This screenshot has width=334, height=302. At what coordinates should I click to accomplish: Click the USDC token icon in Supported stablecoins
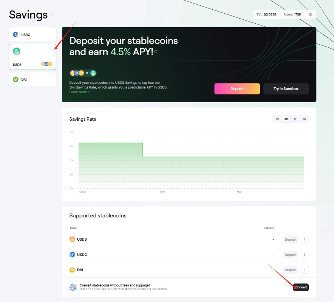coord(72,255)
